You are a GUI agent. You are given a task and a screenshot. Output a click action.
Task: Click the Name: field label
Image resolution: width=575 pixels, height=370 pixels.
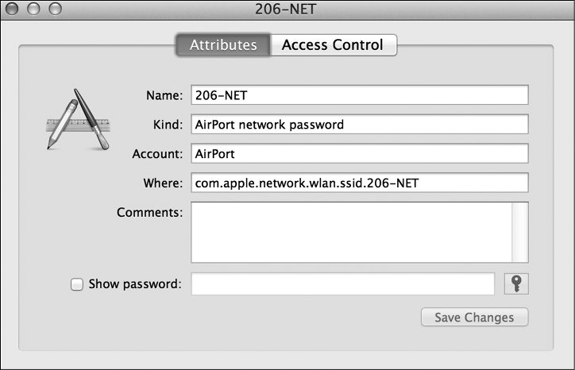(164, 95)
